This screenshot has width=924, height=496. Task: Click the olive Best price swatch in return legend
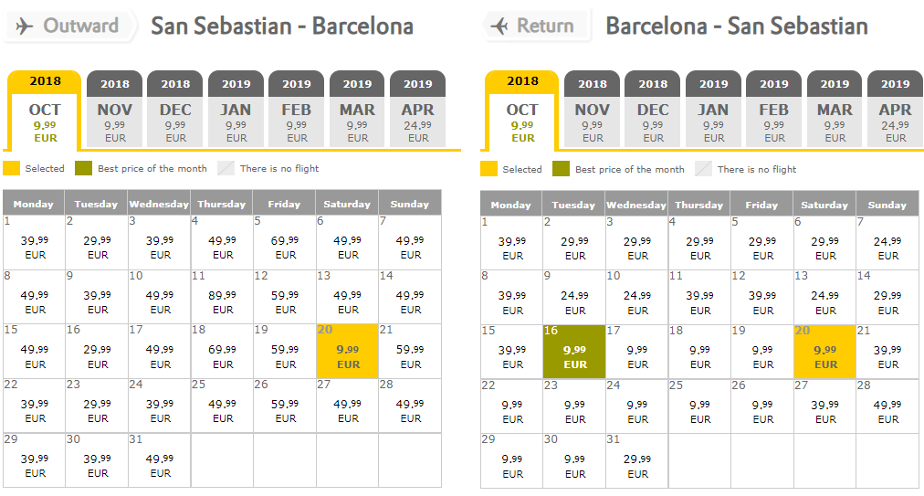pyautogui.click(x=561, y=169)
